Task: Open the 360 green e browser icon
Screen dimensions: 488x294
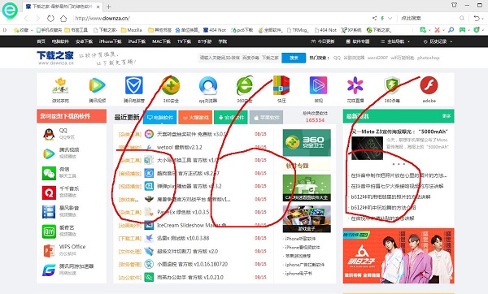Action: (x=245, y=85)
